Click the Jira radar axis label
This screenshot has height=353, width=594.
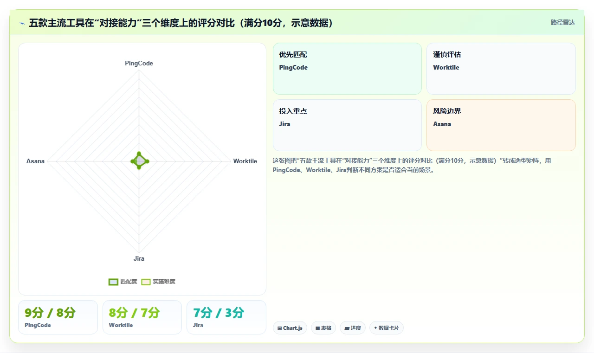pos(139,259)
